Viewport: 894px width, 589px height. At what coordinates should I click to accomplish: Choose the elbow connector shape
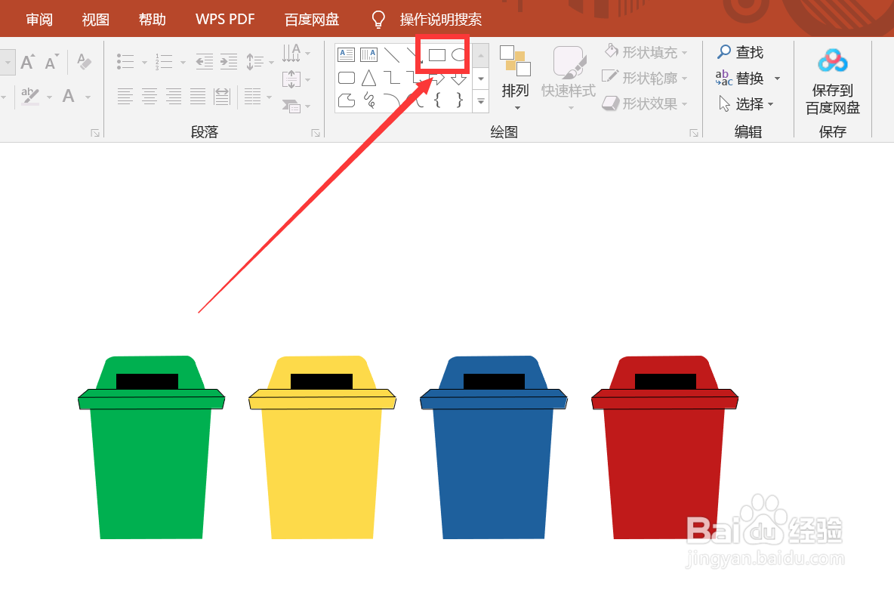pos(392,78)
